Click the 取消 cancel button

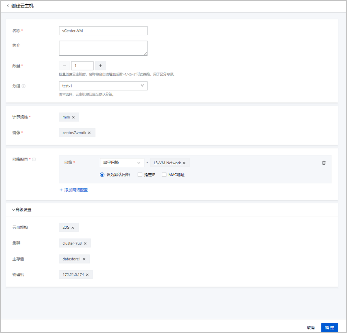click(311, 327)
